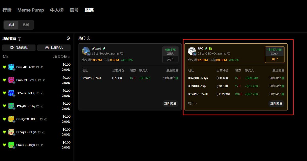The width and height of the screenshot is (307, 161).
Task: Edit the name of address AYAy6i...K31q
Action: click(x=42, y=106)
